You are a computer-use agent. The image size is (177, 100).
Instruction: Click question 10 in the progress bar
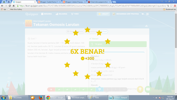tap(124, 89)
